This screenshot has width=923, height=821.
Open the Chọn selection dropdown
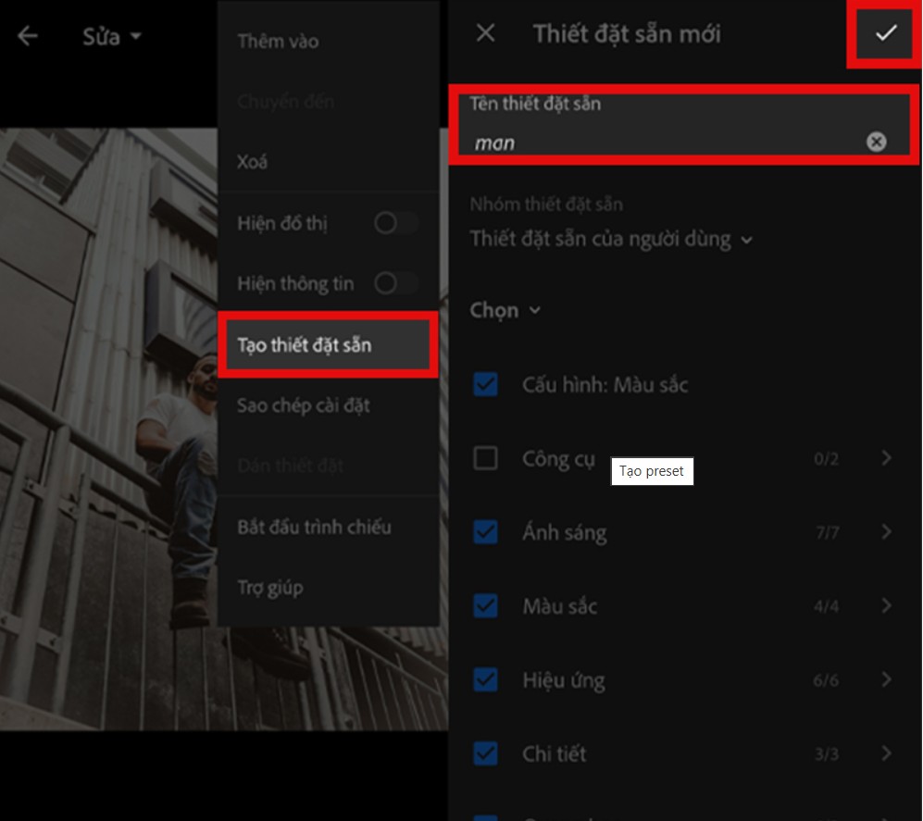[505, 310]
